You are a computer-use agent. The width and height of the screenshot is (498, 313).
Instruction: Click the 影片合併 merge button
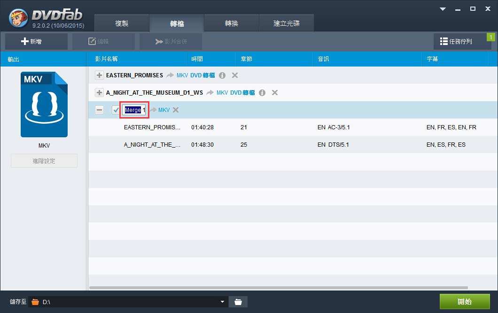[171, 42]
